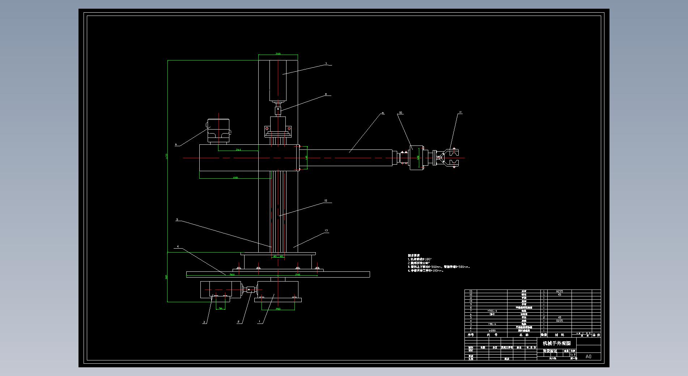This screenshot has width=688, height=376.
Task: Click balloon number 5 left of the column
Action: [x=177, y=219]
